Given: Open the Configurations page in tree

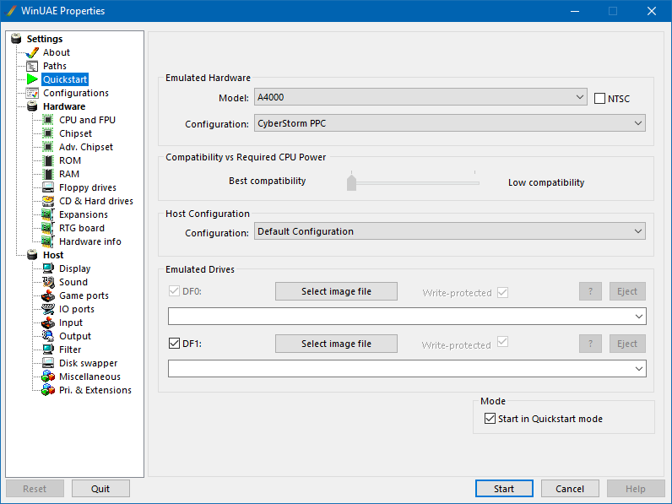Looking at the screenshot, I should tap(75, 93).
